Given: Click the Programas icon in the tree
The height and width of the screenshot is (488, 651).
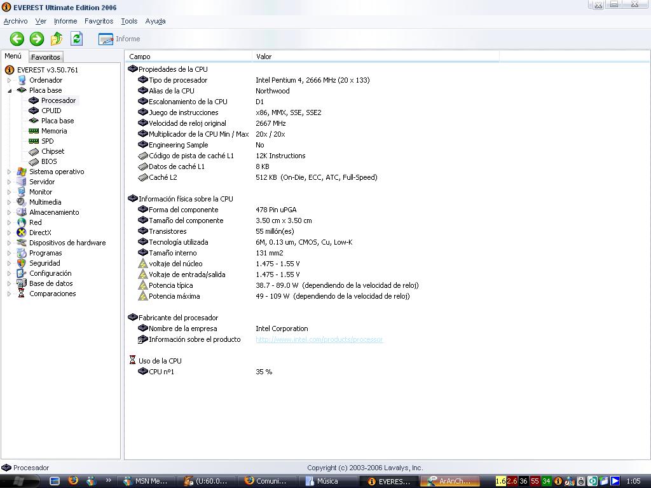Looking at the screenshot, I should point(22,253).
